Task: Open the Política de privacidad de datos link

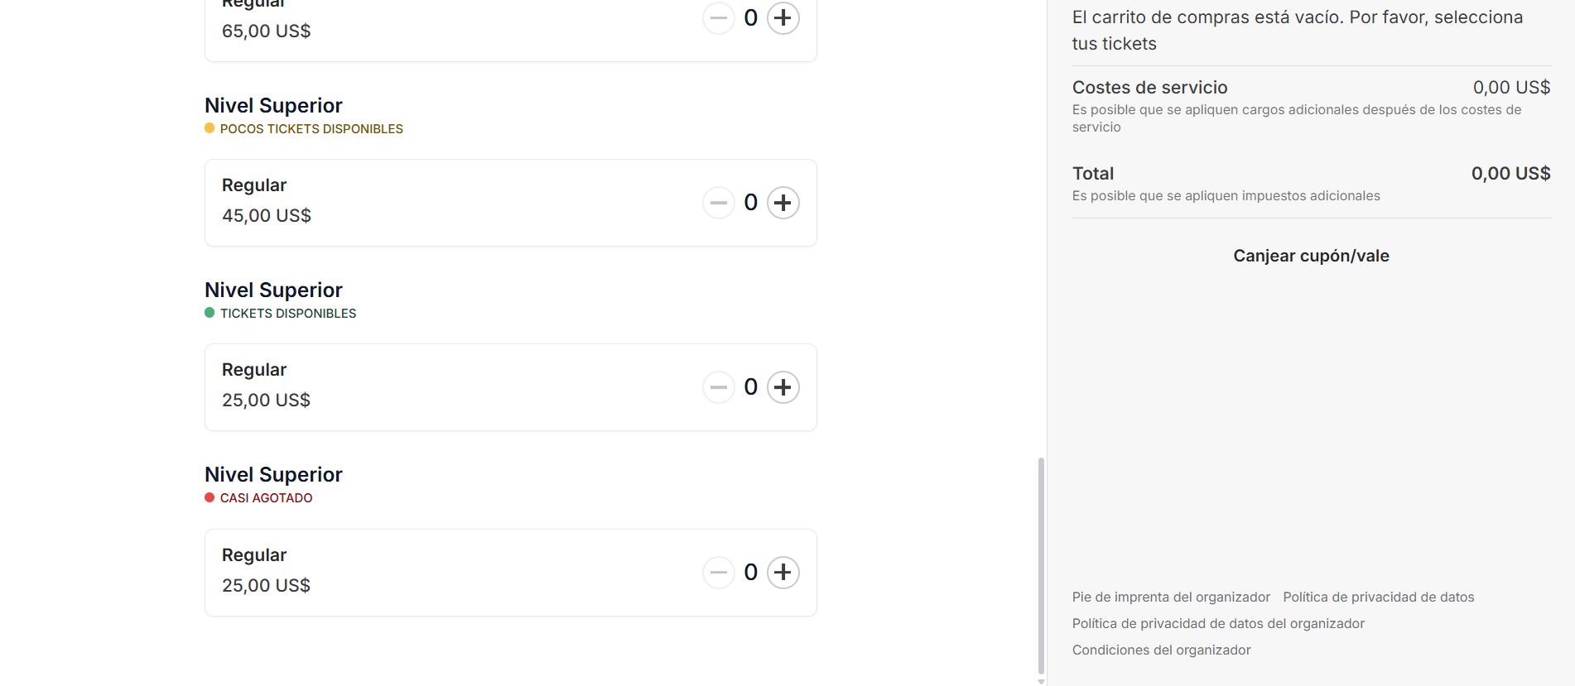Action: [x=1378, y=597]
